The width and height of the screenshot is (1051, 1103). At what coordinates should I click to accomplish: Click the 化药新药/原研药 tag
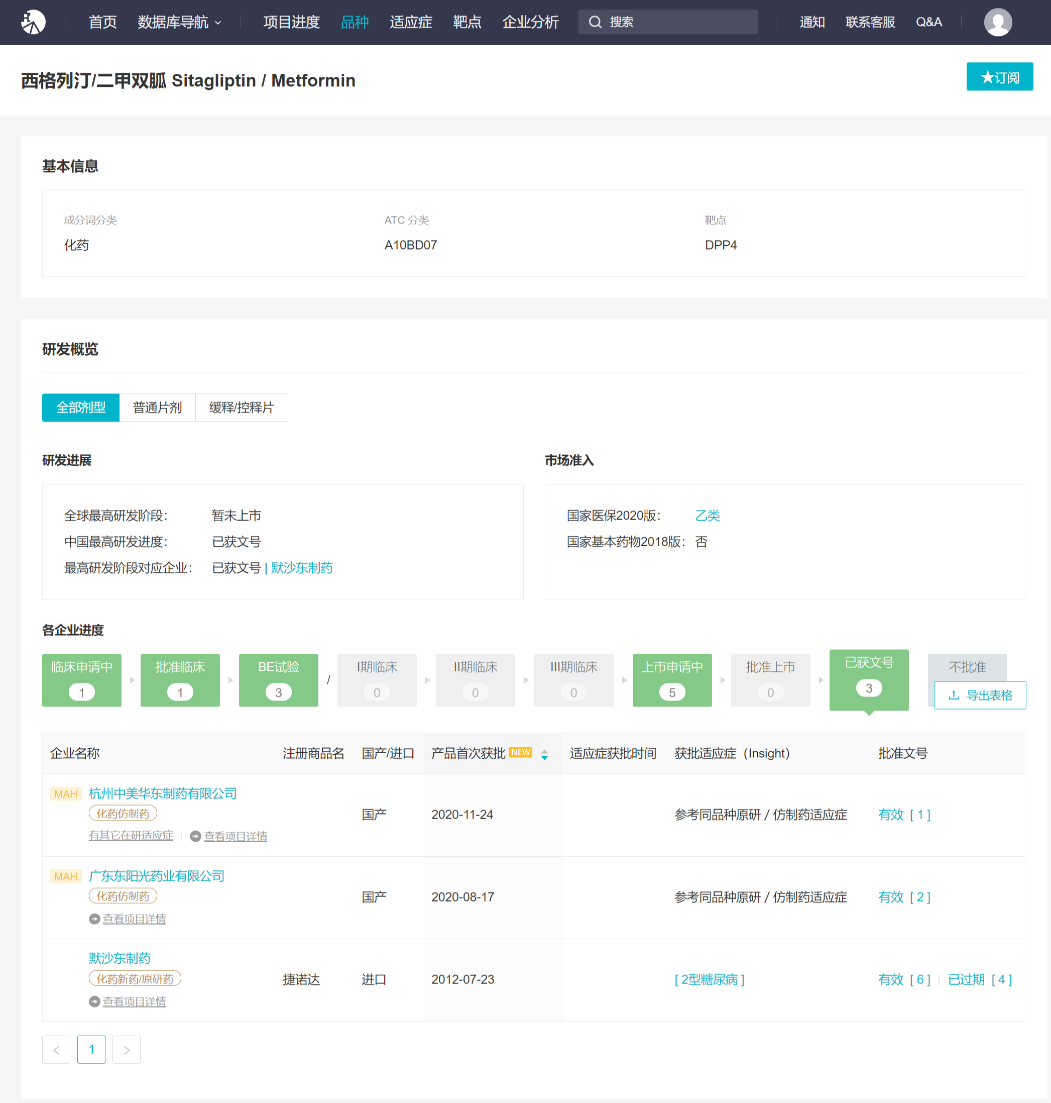(x=135, y=978)
